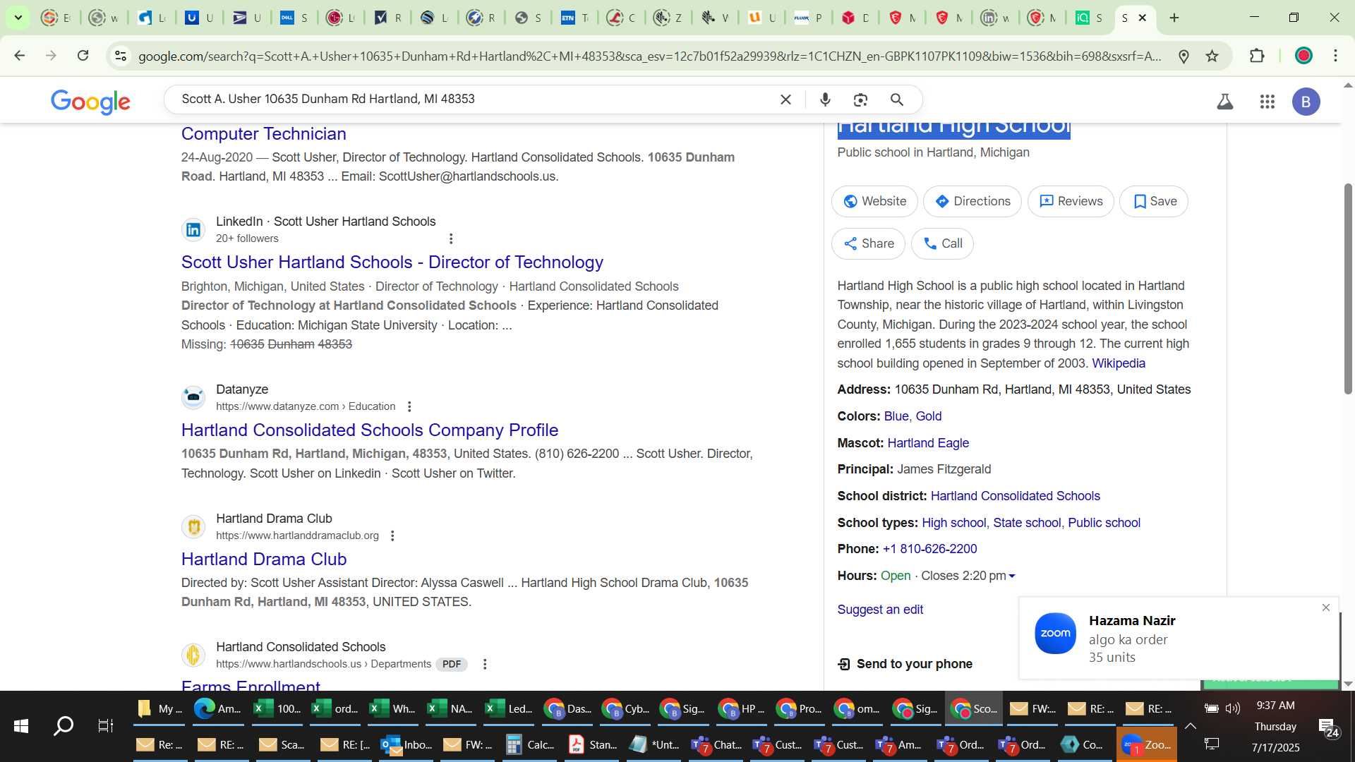The height and width of the screenshot is (762, 1355).
Task: Open Hartland Consolidated Schools Company Profile result
Action: 370,430
